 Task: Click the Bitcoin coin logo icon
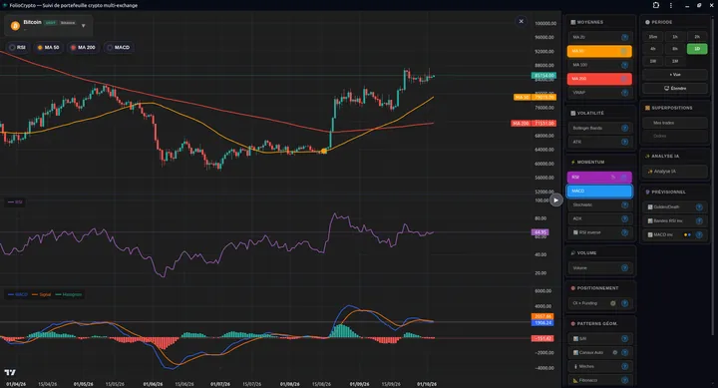[x=15, y=26]
